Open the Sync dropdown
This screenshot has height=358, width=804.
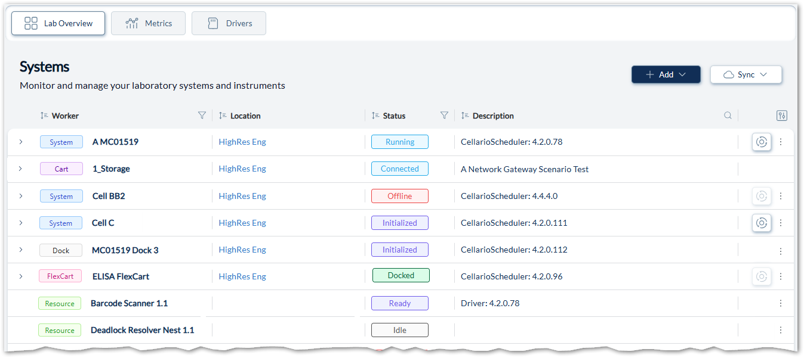click(746, 74)
